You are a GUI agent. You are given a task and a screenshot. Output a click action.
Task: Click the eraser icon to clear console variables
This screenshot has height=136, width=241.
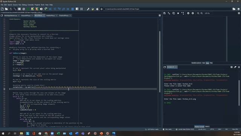235,67
